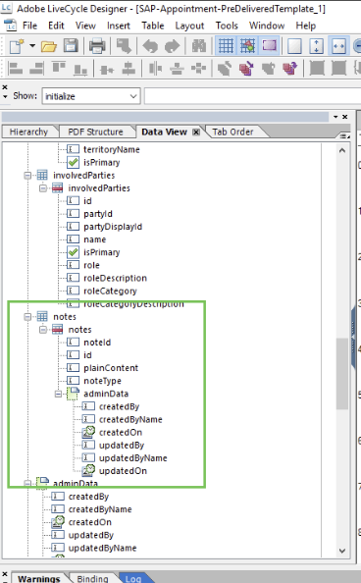Click the Align Vertical Center icon
361x583 pixels.
coord(129,69)
